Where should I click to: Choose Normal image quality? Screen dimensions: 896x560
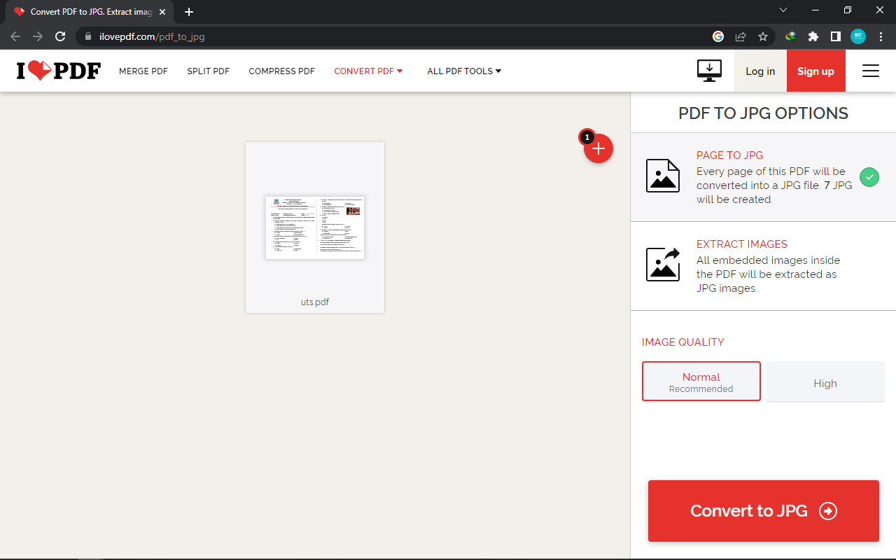[701, 381]
